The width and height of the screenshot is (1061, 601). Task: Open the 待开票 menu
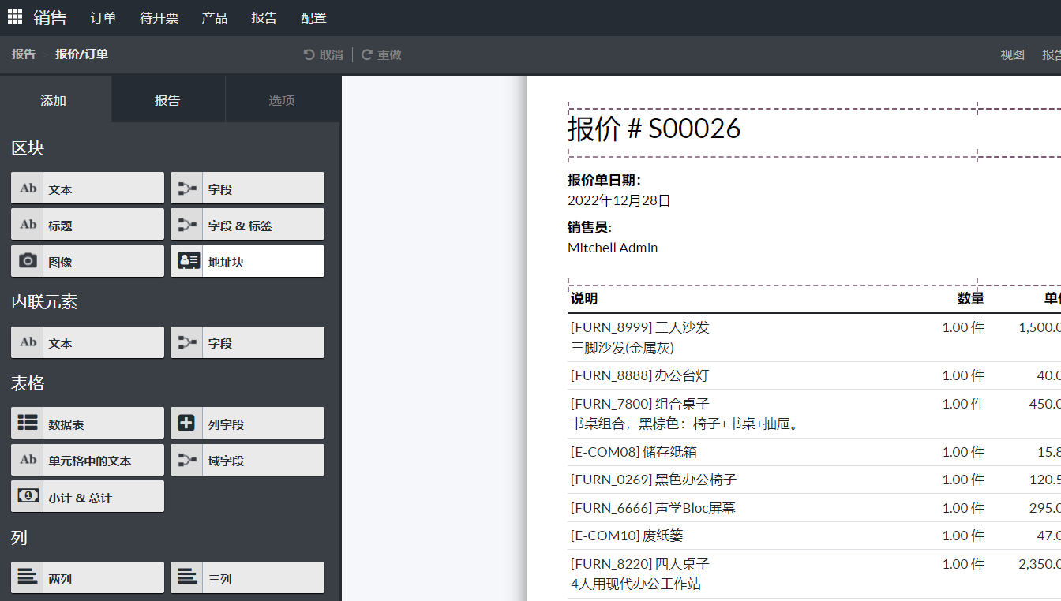tap(159, 18)
